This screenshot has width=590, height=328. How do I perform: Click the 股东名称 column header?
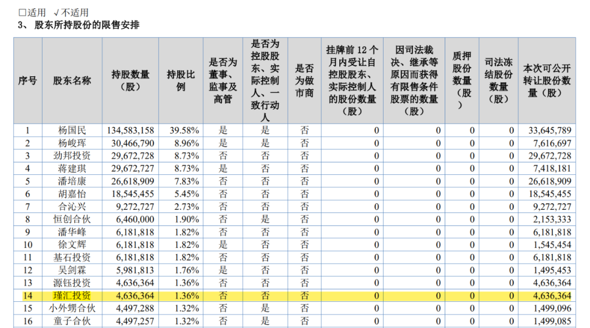tap(72, 81)
